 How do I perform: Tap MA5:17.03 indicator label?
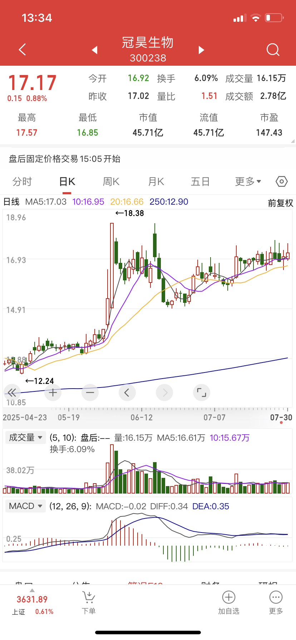click(46, 202)
